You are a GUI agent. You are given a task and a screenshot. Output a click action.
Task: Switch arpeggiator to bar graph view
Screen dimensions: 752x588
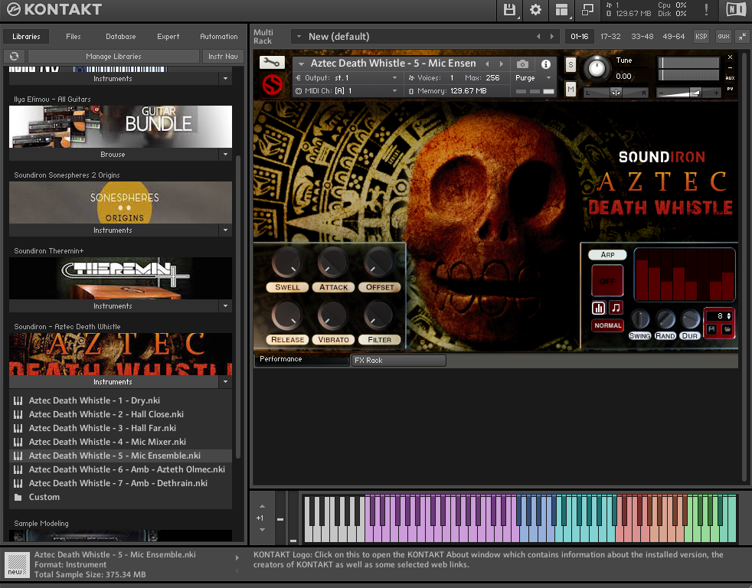pyautogui.click(x=599, y=308)
